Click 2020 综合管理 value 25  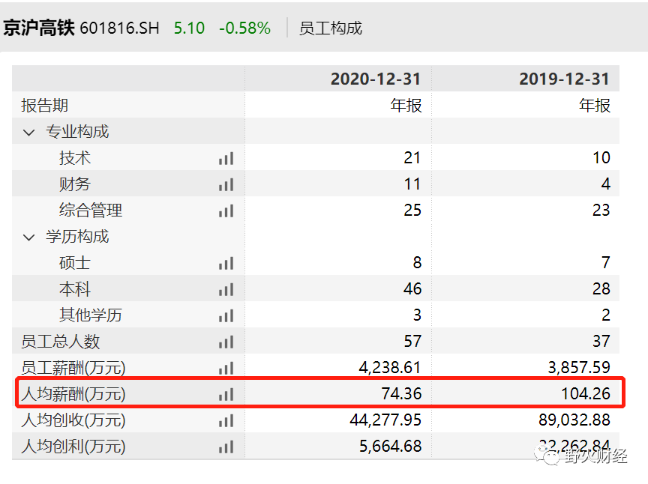pyautogui.click(x=412, y=211)
